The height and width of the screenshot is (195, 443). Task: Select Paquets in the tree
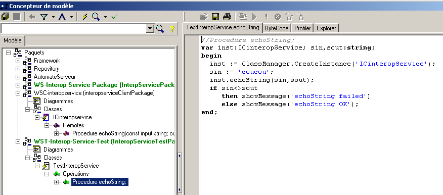[x=34, y=53]
